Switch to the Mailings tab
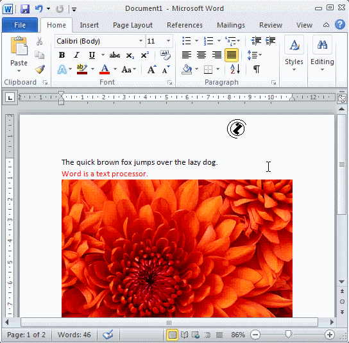Viewport: 349px width, 343px height. click(x=231, y=25)
